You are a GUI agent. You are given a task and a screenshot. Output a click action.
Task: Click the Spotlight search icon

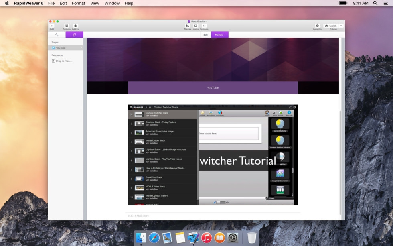click(375, 3)
